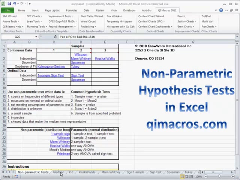Expand the Lean Tools dropdown
240x180 pixels.
point(41,22)
